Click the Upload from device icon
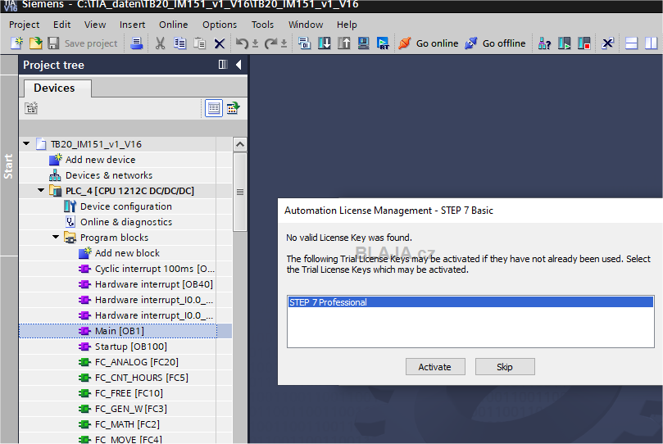The image size is (663, 444). 343,43
